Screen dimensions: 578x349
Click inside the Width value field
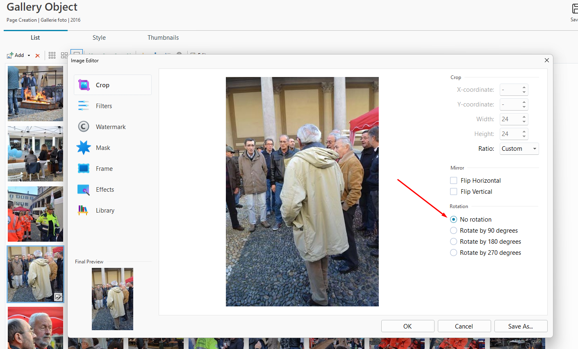click(510, 119)
